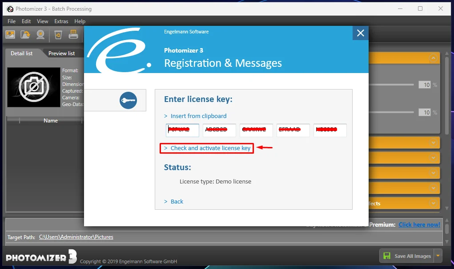Expand the effects panel chevron
Image resolution: width=454 pixels, height=269 pixels.
coord(434,203)
